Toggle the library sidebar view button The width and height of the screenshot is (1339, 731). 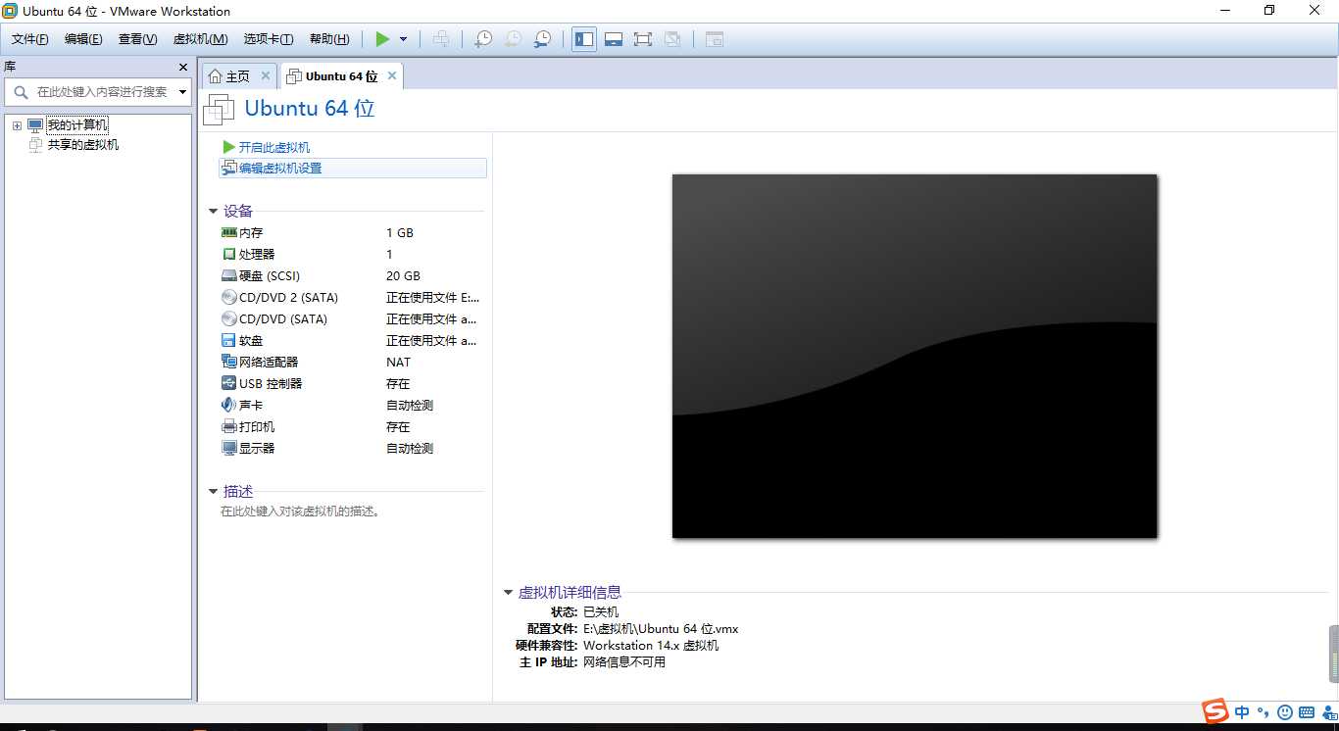tap(584, 39)
